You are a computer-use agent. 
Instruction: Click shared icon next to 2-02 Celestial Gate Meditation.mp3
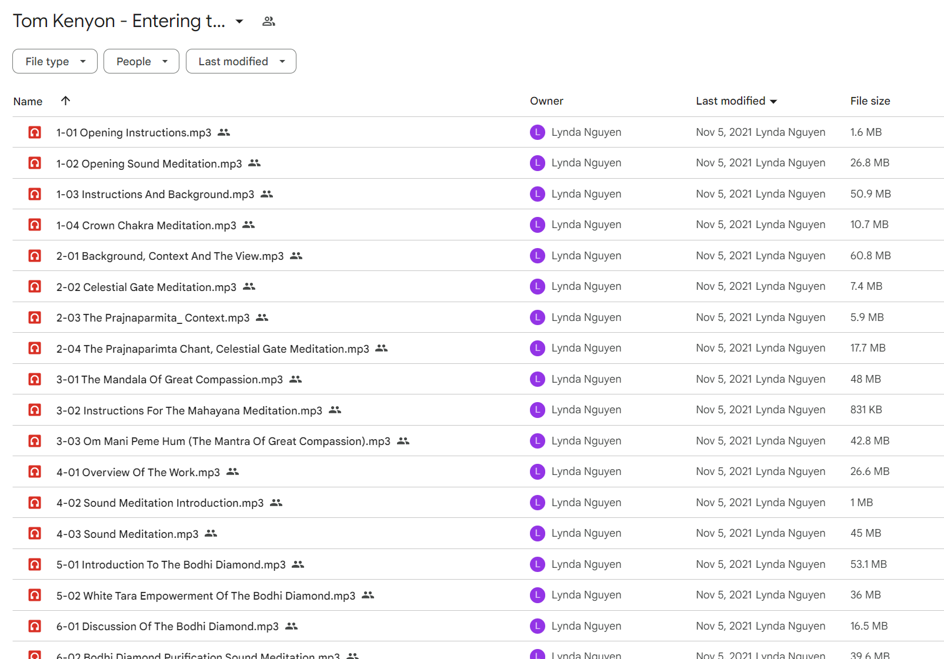tap(249, 286)
